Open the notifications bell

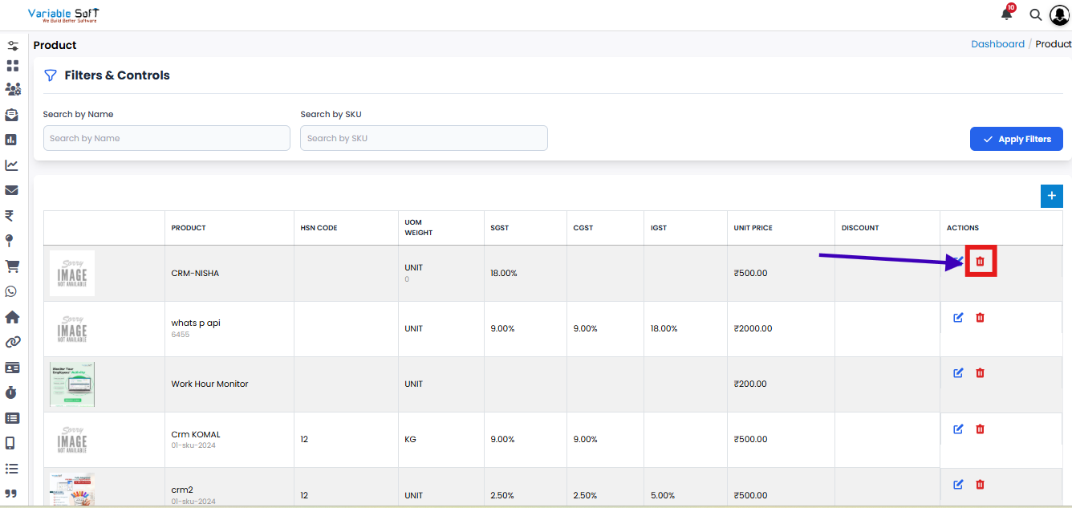pyautogui.click(x=1006, y=14)
